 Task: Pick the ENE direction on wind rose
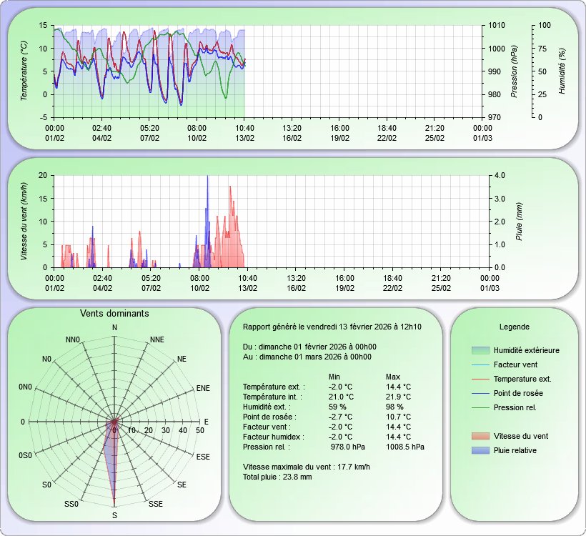(x=203, y=389)
